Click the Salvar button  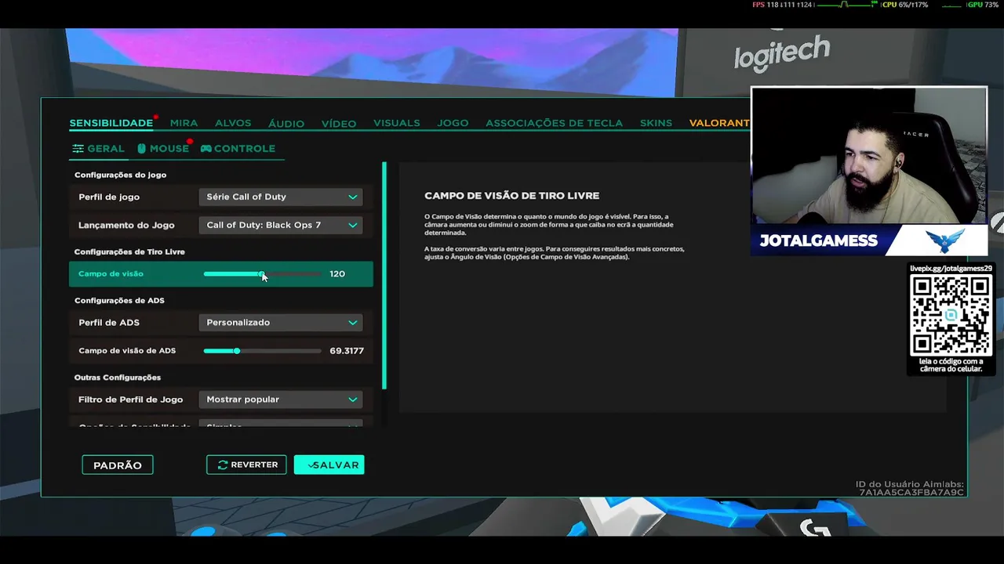329,465
